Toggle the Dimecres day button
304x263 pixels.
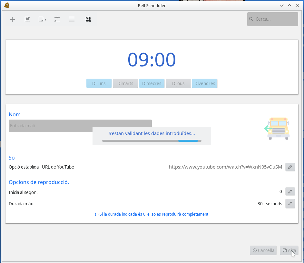click(152, 83)
